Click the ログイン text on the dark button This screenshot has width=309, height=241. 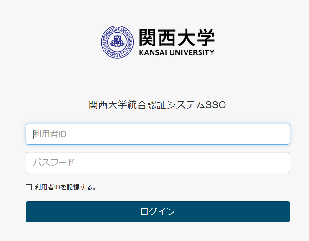[157, 212]
